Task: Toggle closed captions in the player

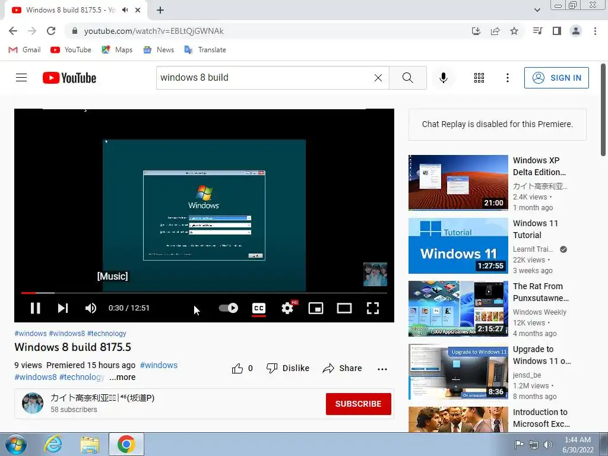Action: pyautogui.click(x=259, y=308)
